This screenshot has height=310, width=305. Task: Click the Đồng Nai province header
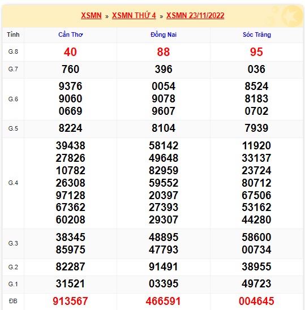pyautogui.click(x=164, y=35)
